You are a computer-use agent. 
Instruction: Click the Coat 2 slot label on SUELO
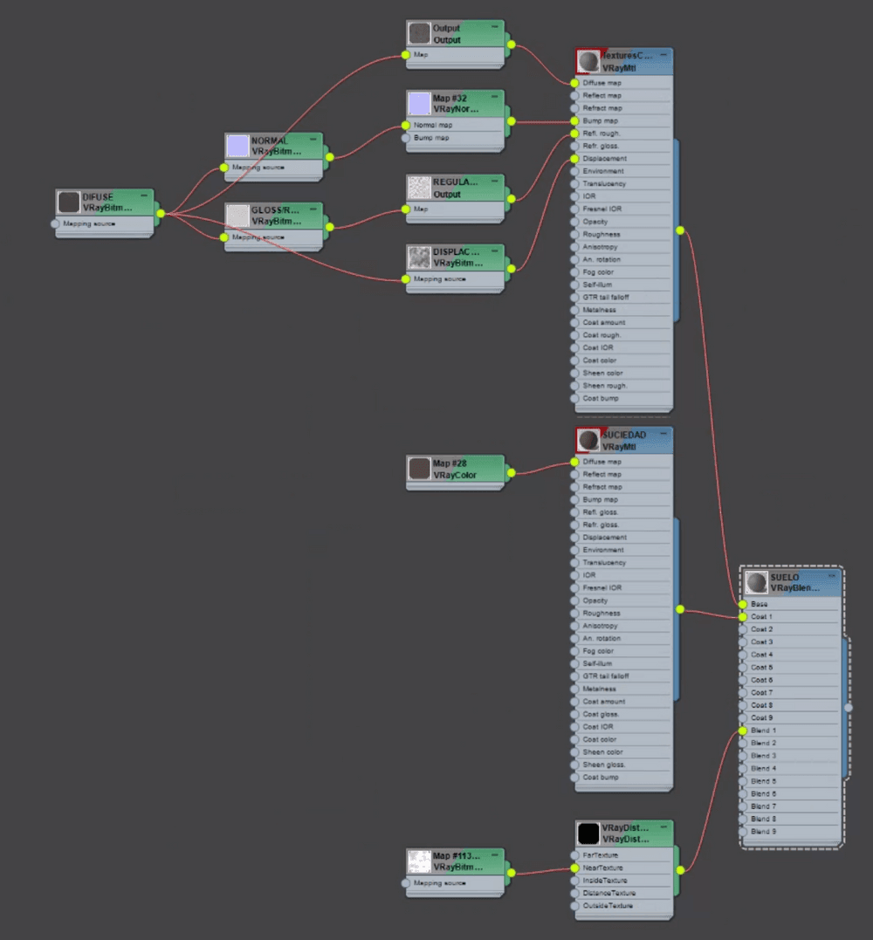761,629
